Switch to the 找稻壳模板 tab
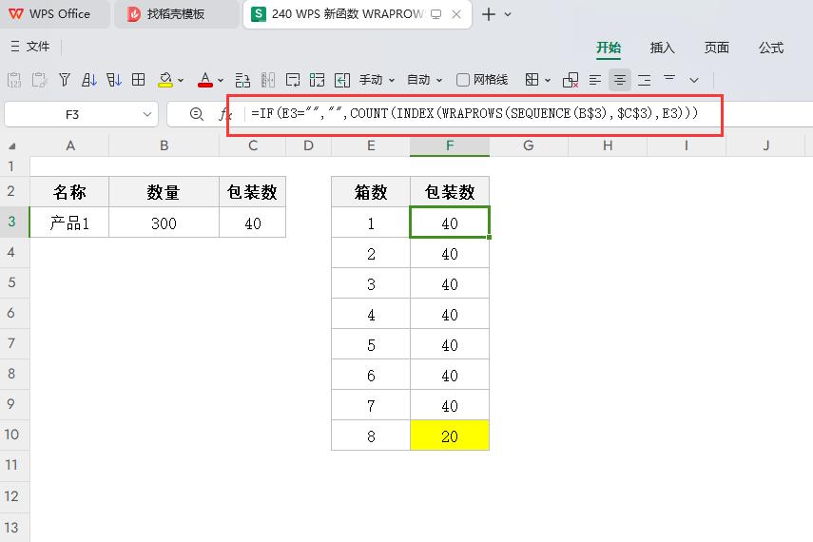Image resolution: width=813 pixels, height=542 pixels. coord(175,14)
